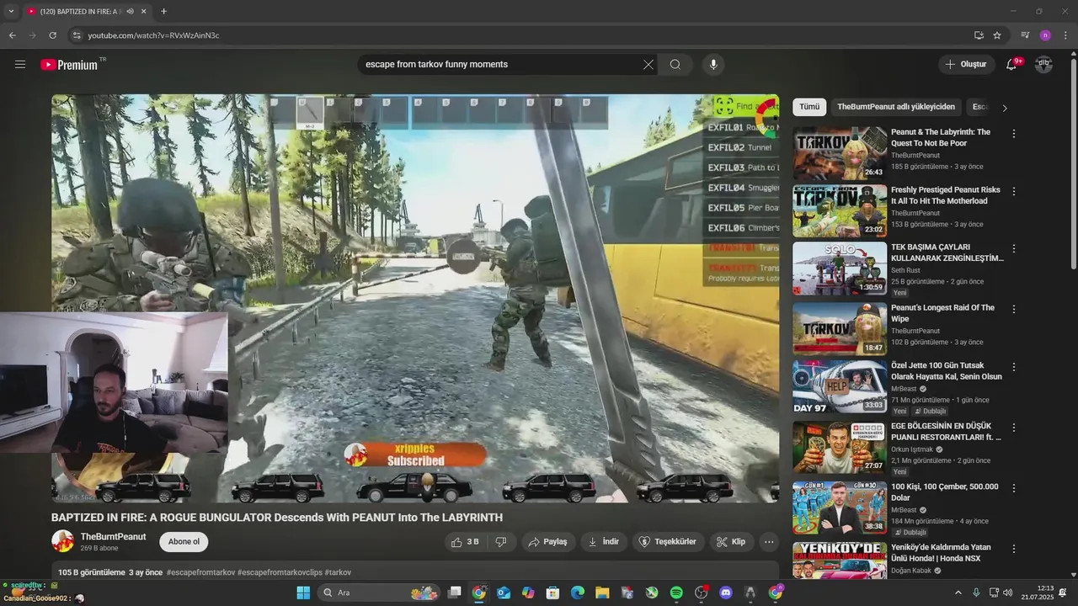Dislike the video with thumbs down

coord(501,542)
